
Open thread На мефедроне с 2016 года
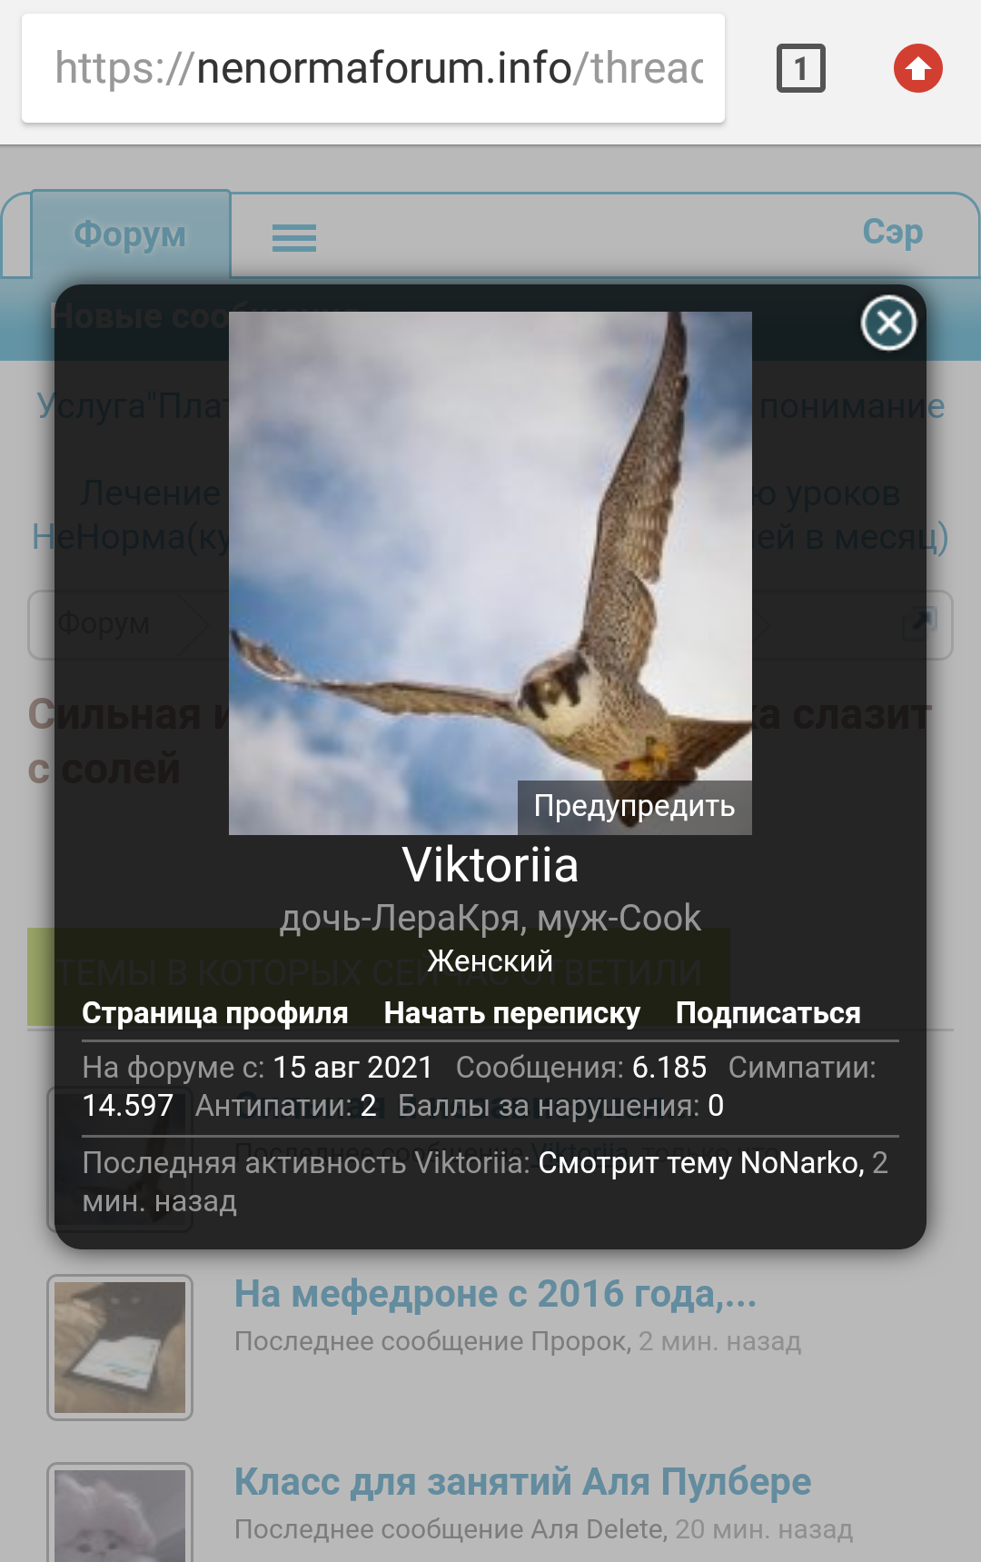[495, 1293]
